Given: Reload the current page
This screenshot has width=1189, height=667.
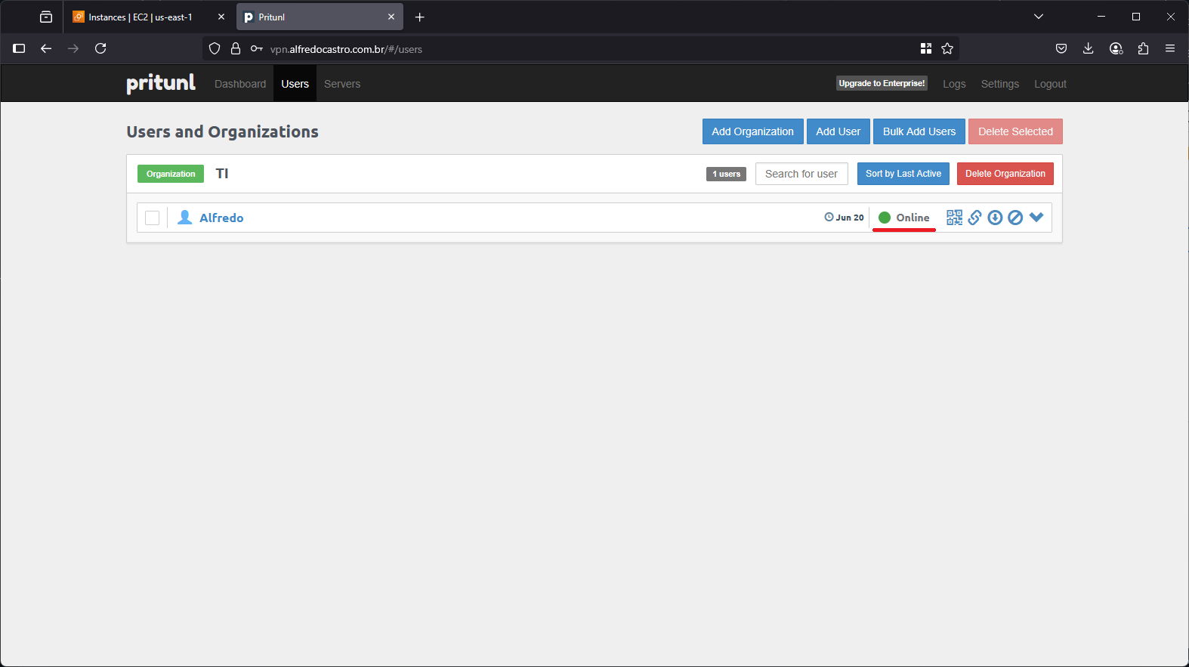Looking at the screenshot, I should (x=100, y=48).
